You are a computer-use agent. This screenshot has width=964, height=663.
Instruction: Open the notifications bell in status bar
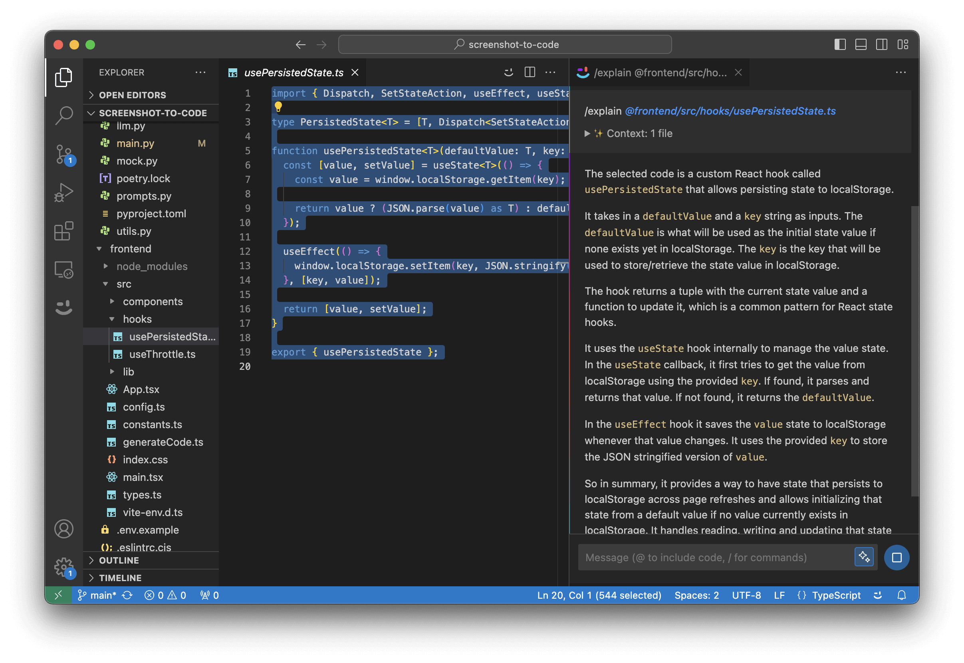[902, 595]
